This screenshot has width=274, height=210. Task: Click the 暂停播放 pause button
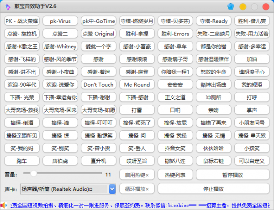pos(233,175)
